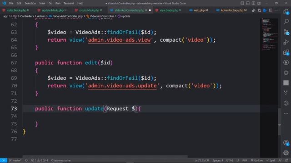Open the Run menu
The width and height of the screenshot is (291, 163).
point(58,3)
